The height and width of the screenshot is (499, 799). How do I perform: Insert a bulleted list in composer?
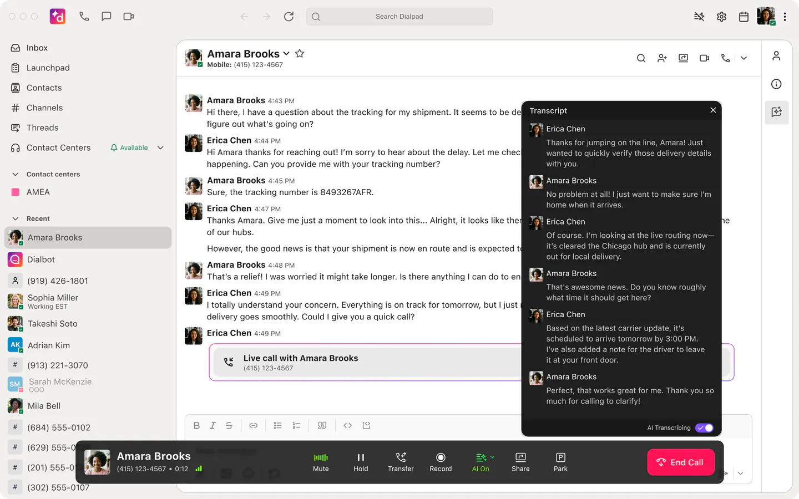[277, 425]
